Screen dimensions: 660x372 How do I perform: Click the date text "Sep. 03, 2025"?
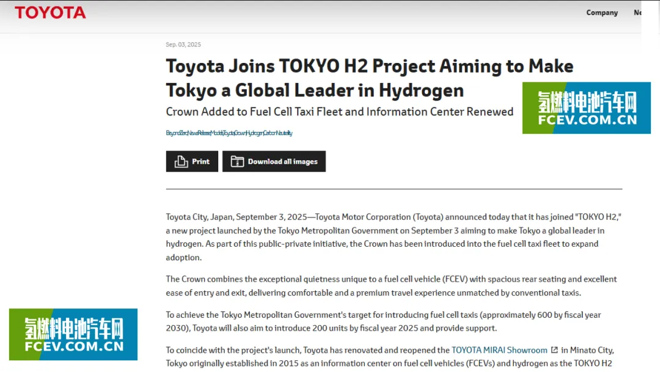click(x=183, y=45)
